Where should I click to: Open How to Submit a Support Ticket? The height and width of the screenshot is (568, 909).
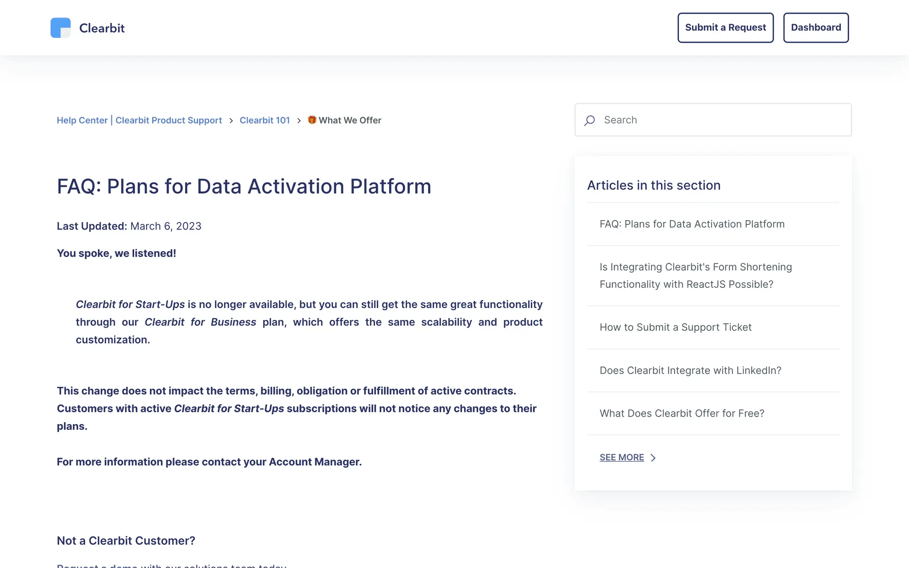(x=675, y=327)
